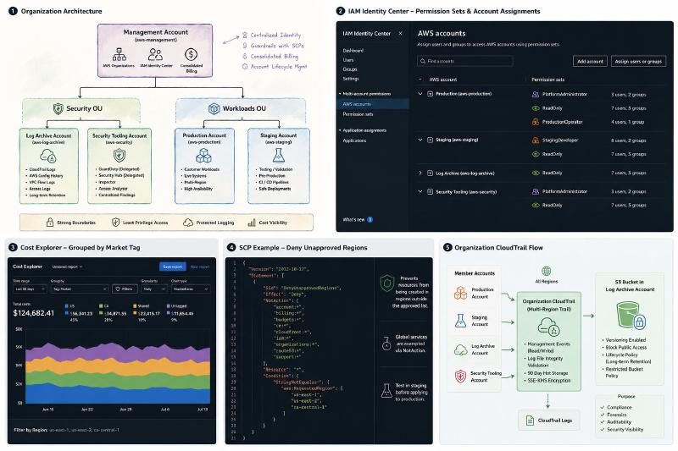Click the Production Account cubes icon
The width and height of the screenshot is (678, 451).
[203, 156]
